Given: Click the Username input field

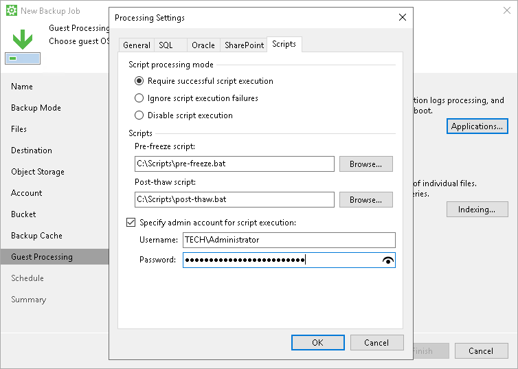Looking at the screenshot, I should point(289,240).
